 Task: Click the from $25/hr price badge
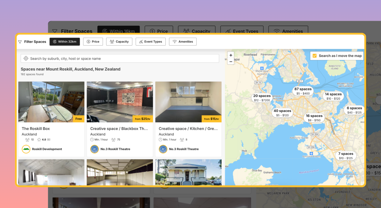coord(143,119)
